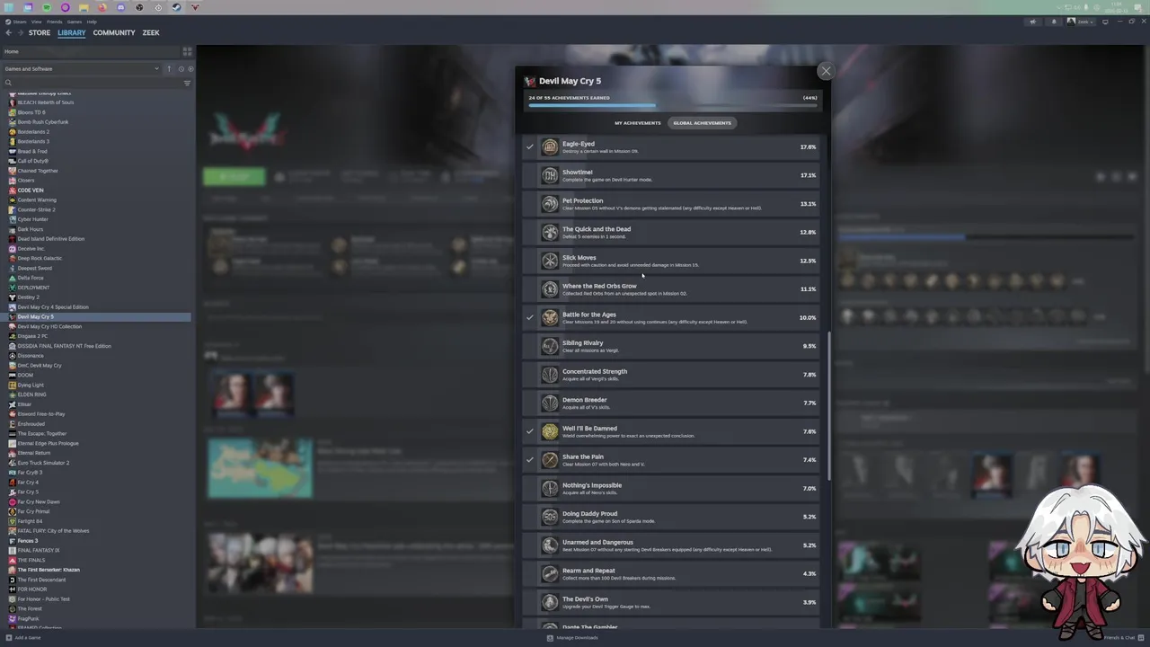The height and width of the screenshot is (647, 1150).
Task: Click Where the Red Orbs Grow icon
Action: 550,289
